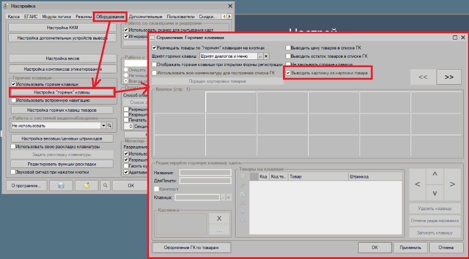The image size is (469, 259).
Task: Click Отмена in Справочник Горячие клавиши
Action: pyautogui.click(x=446, y=248)
